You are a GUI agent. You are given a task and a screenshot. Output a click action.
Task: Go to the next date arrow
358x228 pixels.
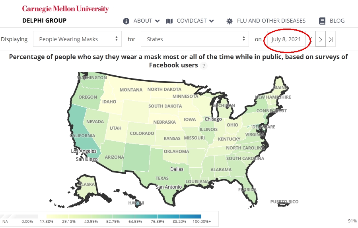coord(321,39)
